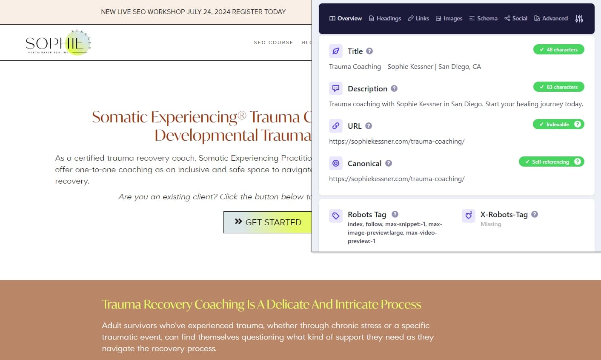Click question mark in Self-referencing badge
Image resolution: width=601 pixels, height=360 pixels.
[x=578, y=162]
